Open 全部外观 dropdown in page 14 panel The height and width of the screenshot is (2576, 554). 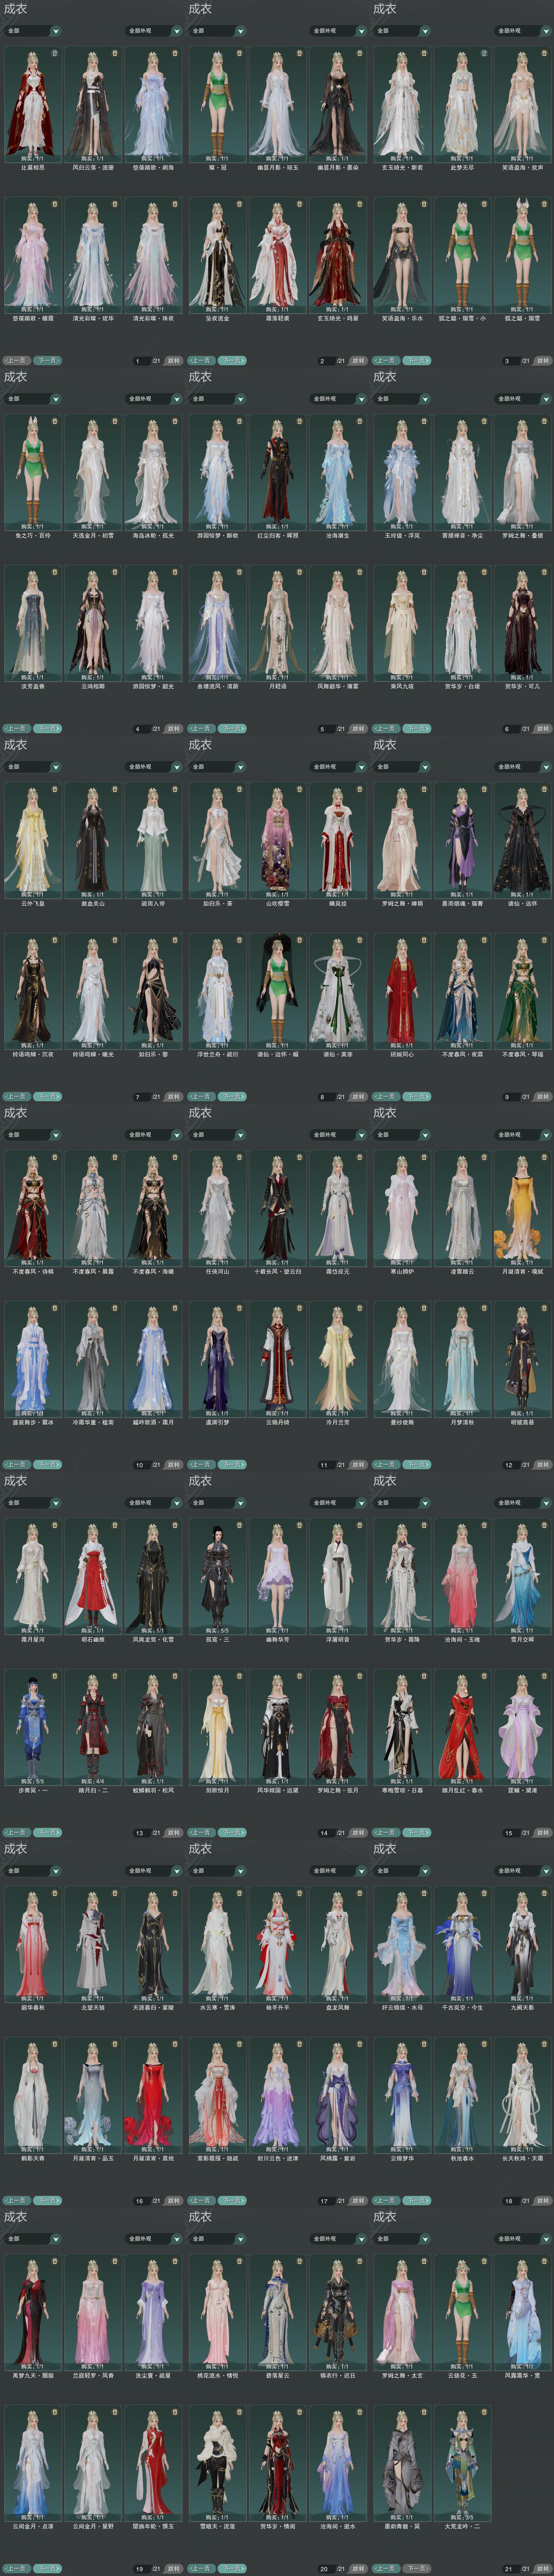click(x=339, y=1503)
